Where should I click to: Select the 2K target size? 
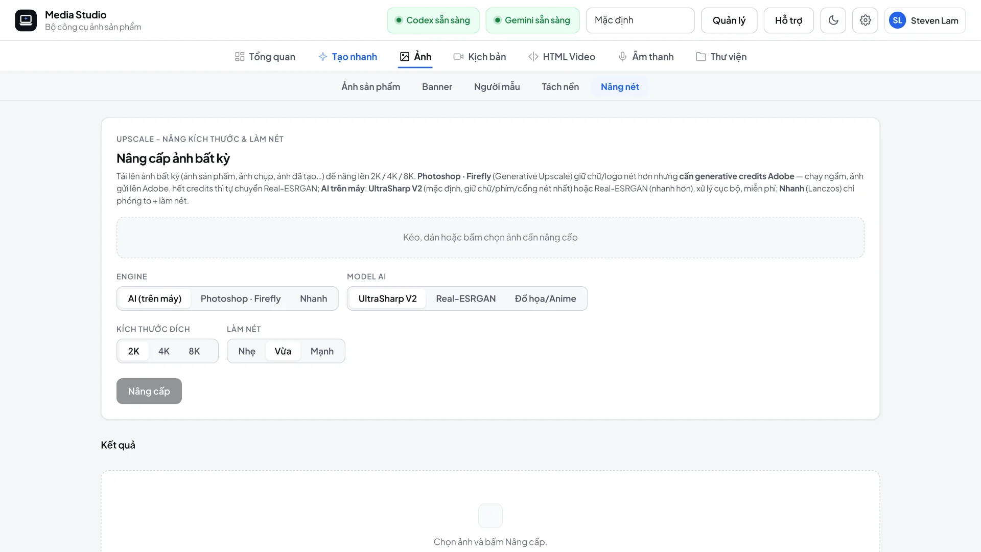coord(134,351)
